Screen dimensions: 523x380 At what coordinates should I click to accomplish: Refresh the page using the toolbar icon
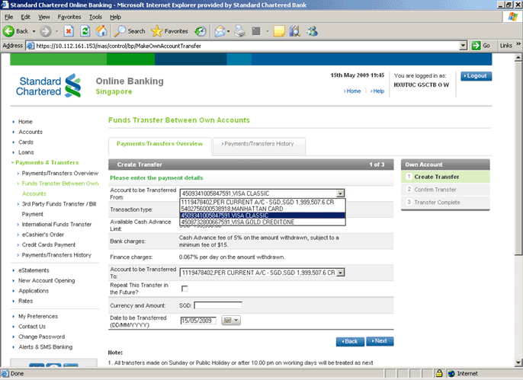tap(85, 31)
